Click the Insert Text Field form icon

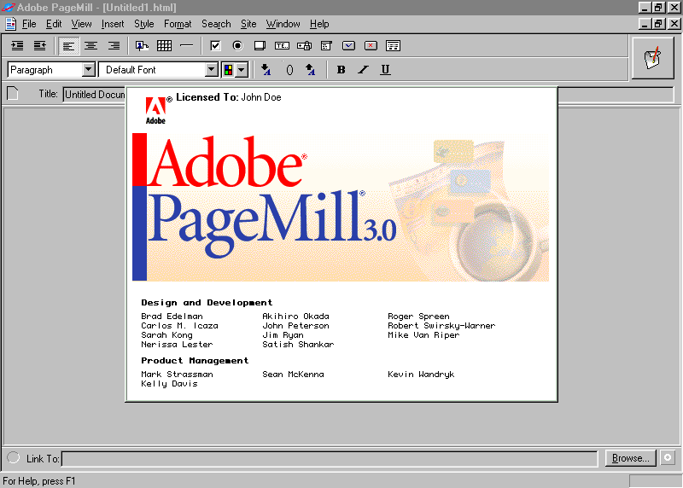[282, 46]
